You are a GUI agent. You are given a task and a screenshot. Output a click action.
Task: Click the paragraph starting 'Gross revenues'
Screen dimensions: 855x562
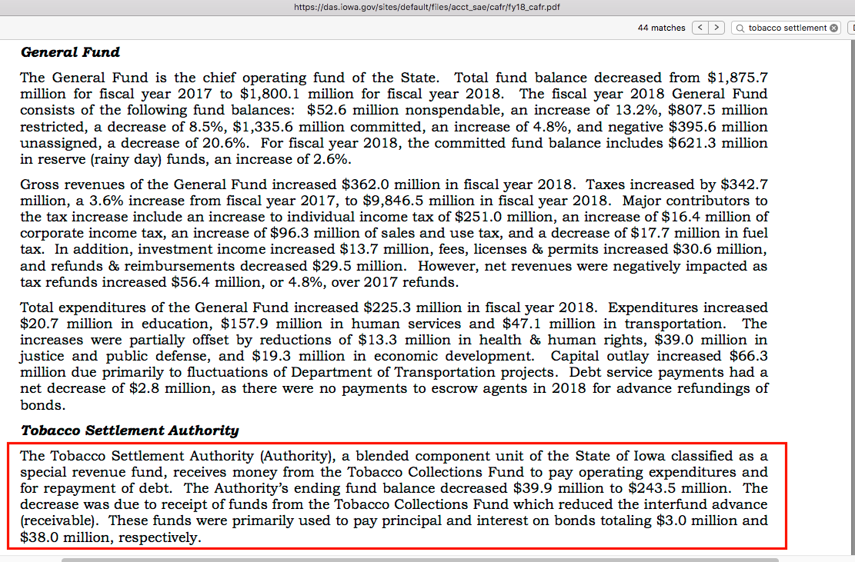tap(394, 233)
